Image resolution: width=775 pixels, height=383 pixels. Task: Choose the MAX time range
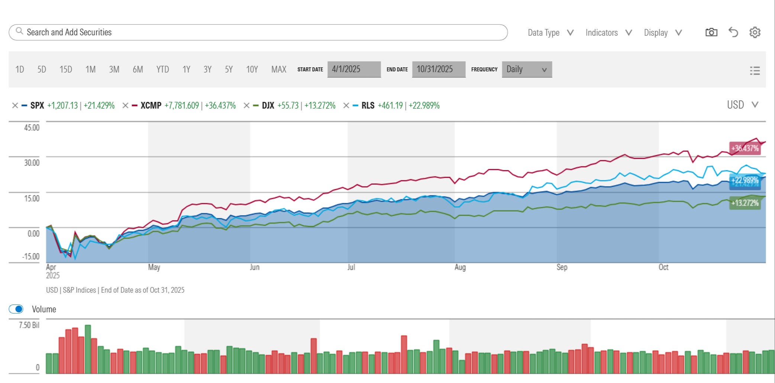pyautogui.click(x=278, y=70)
